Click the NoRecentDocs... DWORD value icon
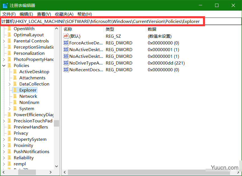Screen dimensions: 242x176 point(66,70)
